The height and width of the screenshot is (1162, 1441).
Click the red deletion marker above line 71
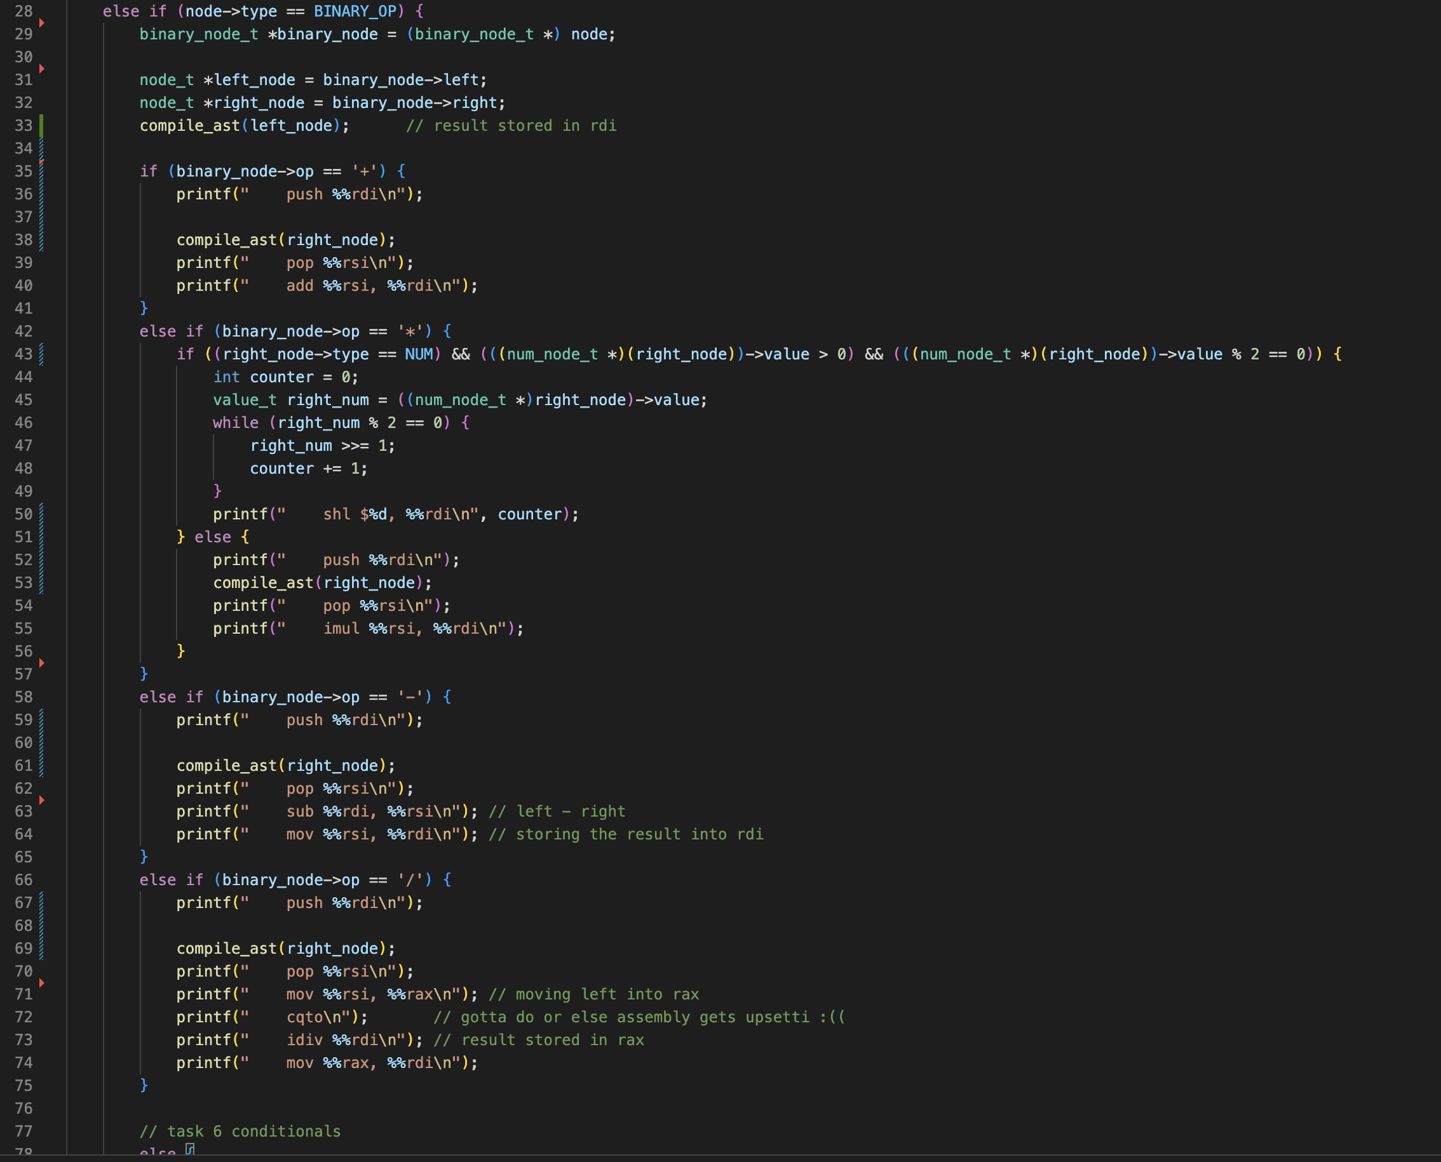coord(41,982)
